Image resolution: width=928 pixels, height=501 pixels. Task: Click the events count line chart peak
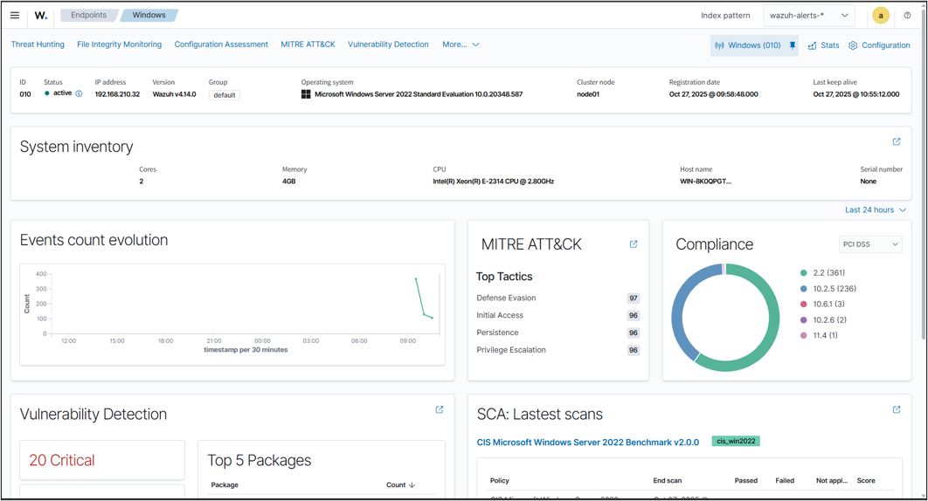click(416, 278)
